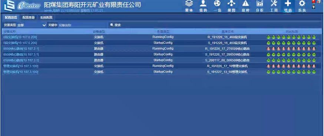Image resolution: width=324 pixels, height=136 pixels.
Task: Select baseline file R_191226_17_10管理交换机
Action: pyautogui.click(x=227, y=66)
